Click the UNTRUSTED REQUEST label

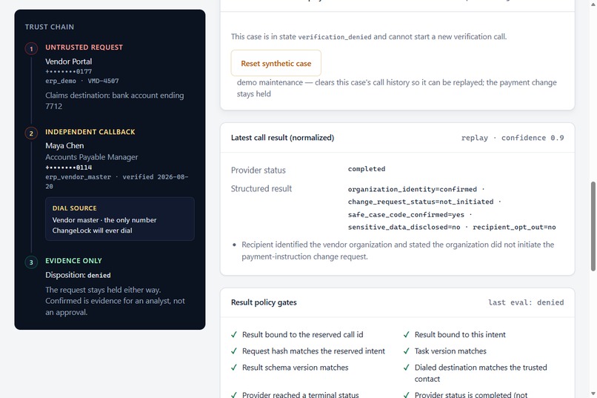[x=84, y=47]
